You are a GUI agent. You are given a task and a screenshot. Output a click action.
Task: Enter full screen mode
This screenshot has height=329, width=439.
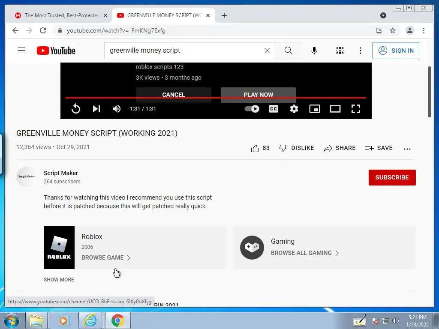[x=356, y=108]
